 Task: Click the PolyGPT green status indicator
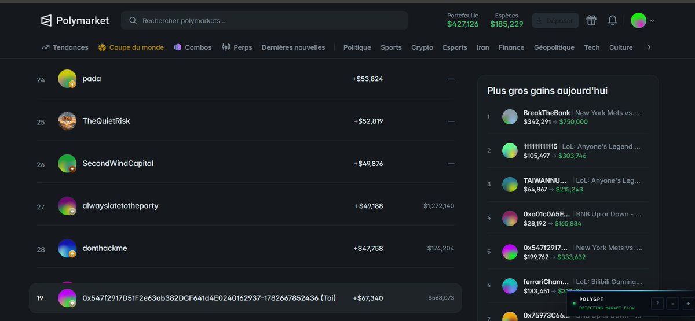[x=573, y=303]
